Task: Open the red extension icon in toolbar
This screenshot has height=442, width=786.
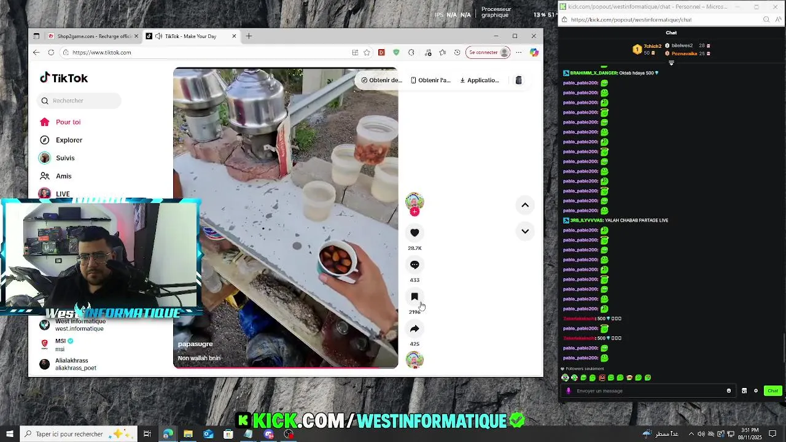Action: click(381, 53)
